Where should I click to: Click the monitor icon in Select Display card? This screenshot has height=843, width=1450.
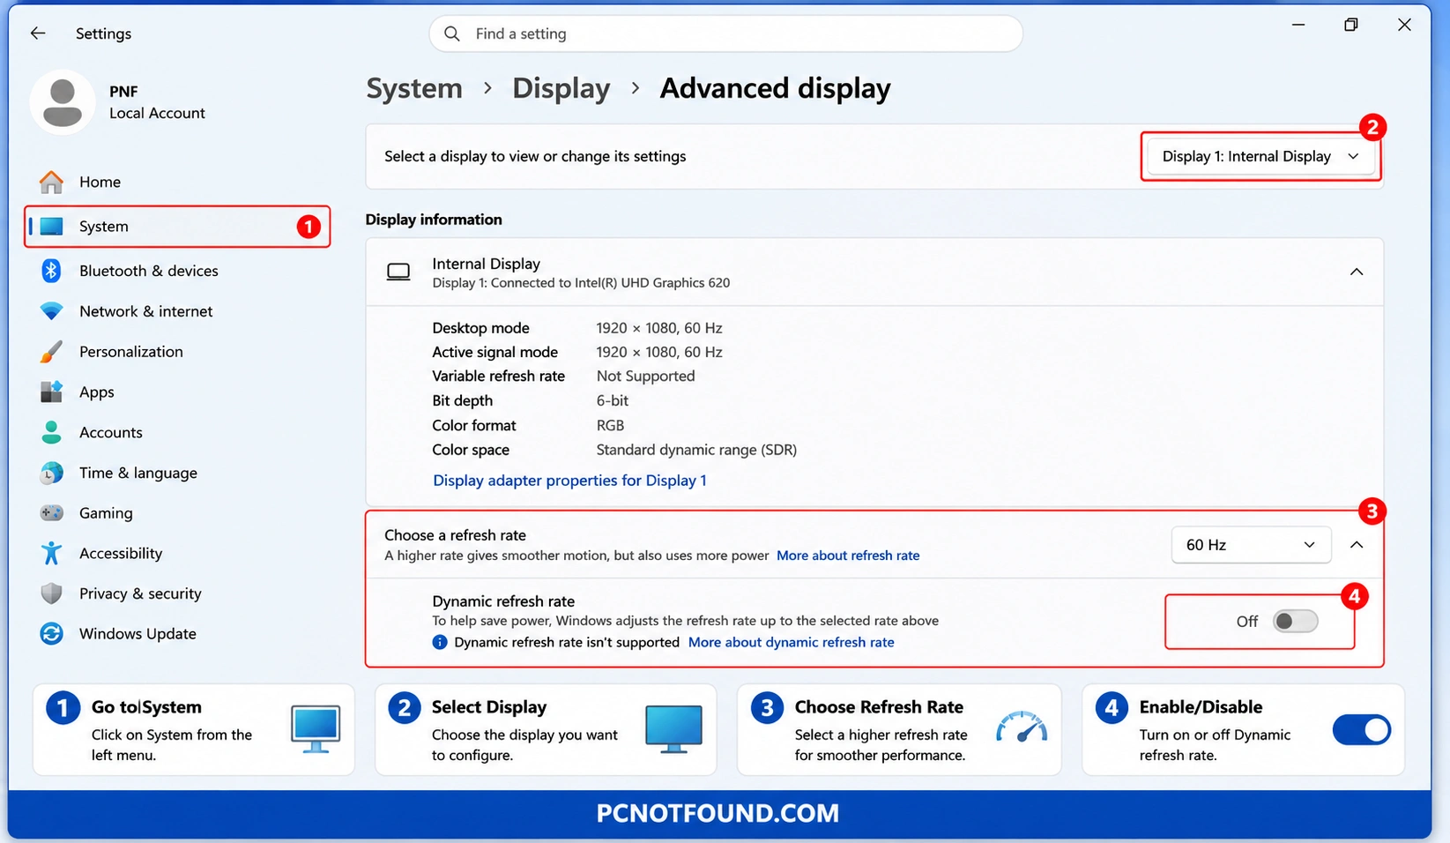click(x=673, y=729)
